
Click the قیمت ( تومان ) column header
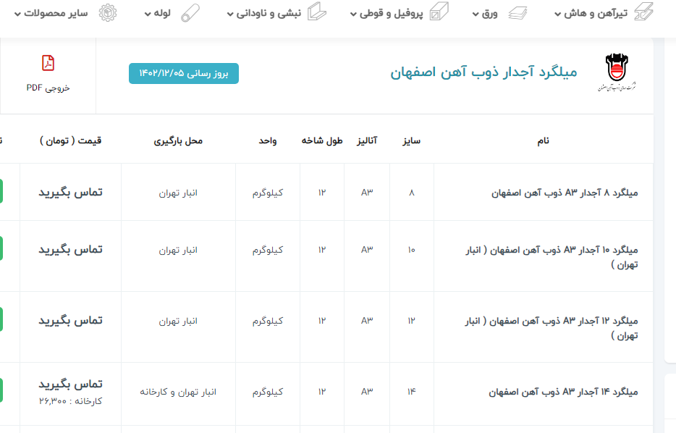pos(70,140)
